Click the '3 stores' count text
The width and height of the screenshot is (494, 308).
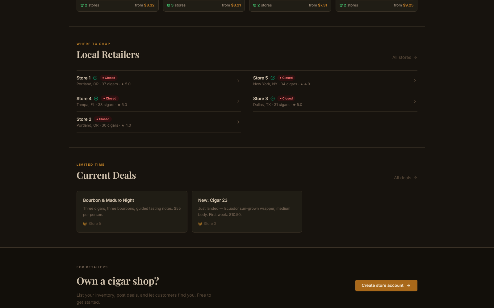[x=178, y=5]
